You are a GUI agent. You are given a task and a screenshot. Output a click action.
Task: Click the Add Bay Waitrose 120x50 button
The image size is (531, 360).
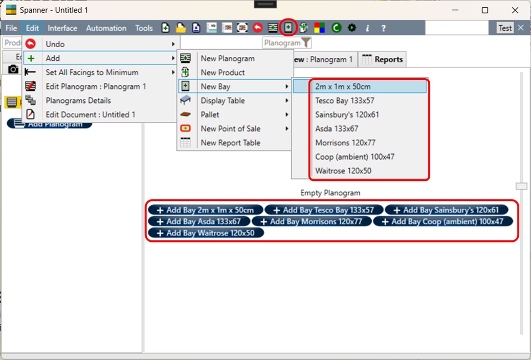205,233
